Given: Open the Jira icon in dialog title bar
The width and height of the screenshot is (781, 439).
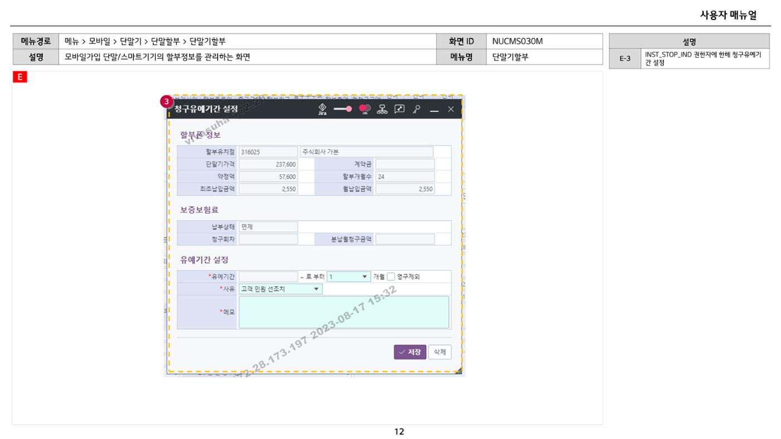Looking at the screenshot, I should [322, 109].
